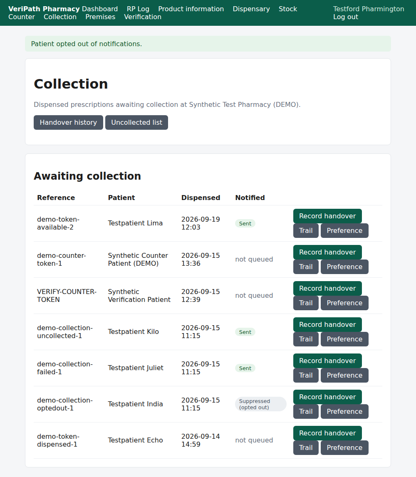416x477 pixels.
Task: Log out of the pharmacy system
Action: click(x=345, y=17)
